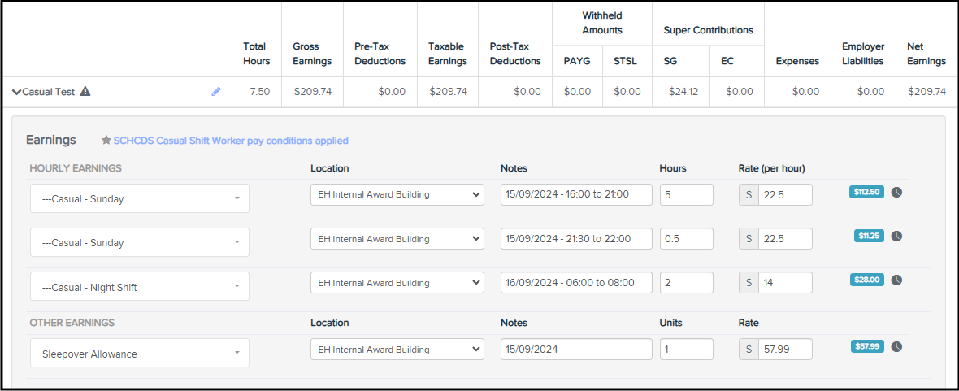Click the Notes field with 21:30 to 22:00

[576, 239]
